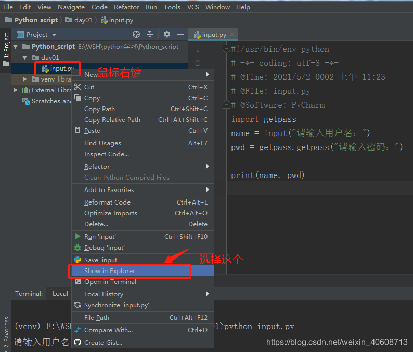Expand the Local History submenu

pos(208,294)
